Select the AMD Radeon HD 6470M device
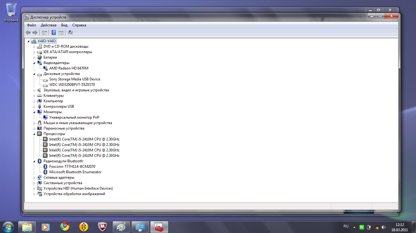The height and width of the screenshot is (233, 416). click(69, 68)
